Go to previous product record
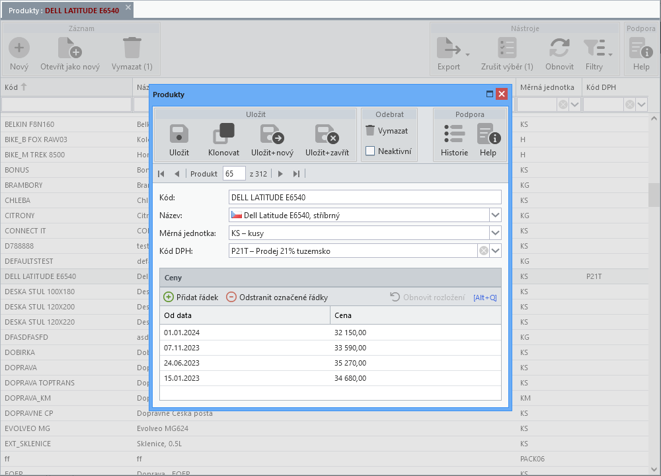The image size is (661, 476). tap(177, 174)
